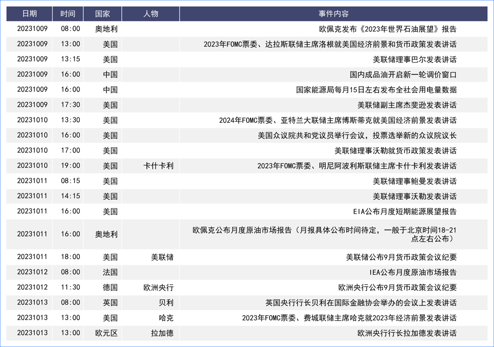Select 欧洲央行公布9月货币政策会议纪要

click(397, 287)
